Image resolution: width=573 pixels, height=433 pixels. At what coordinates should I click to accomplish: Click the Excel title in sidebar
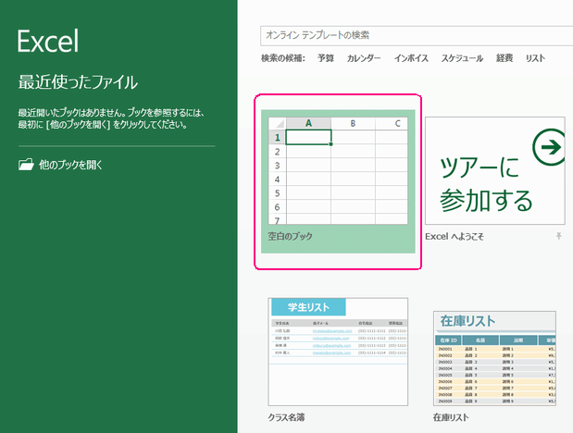coord(48,41)
